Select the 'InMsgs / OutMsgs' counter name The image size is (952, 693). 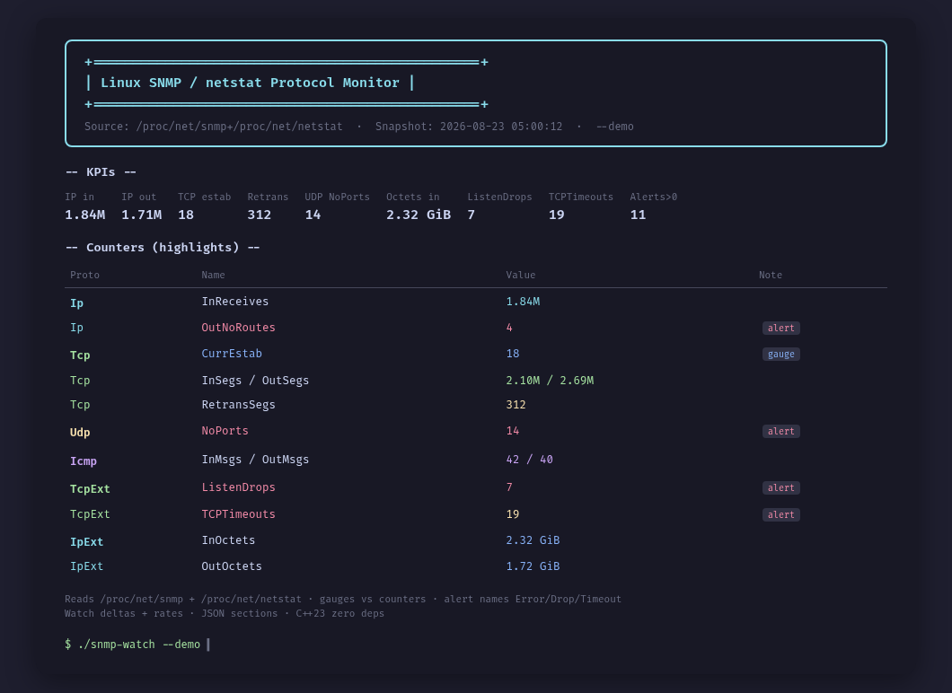(x=255, y=460)
